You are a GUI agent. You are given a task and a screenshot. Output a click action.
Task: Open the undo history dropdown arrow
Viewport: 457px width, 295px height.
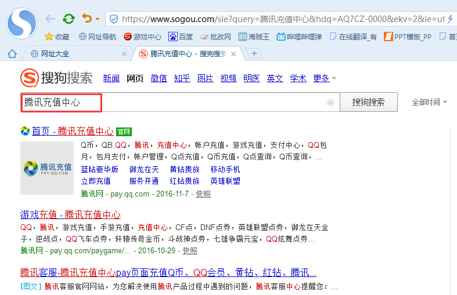(x=98, y=19)
